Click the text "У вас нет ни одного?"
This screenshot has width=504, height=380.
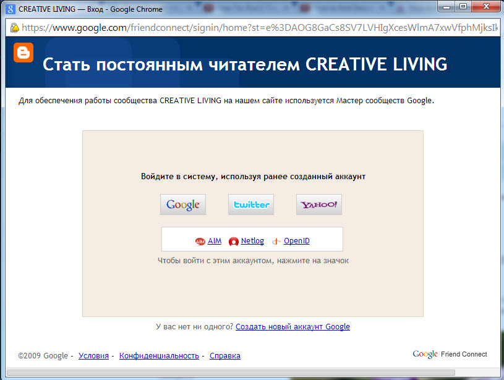click(x=194, y=327)
